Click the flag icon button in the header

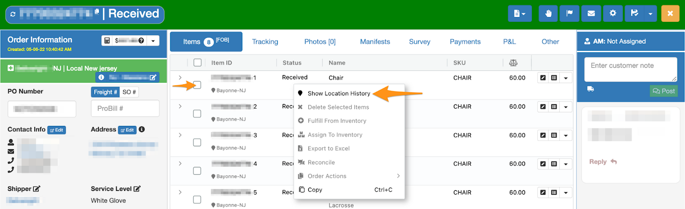569,13
